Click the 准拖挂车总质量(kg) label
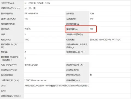131x99 pixels. 75,34
